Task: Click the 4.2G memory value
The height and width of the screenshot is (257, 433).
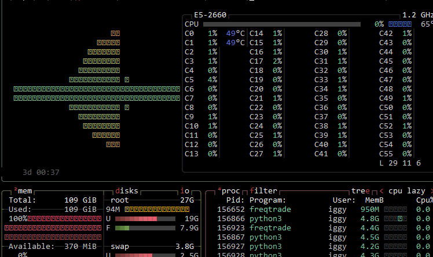Action: coord(369,247)
